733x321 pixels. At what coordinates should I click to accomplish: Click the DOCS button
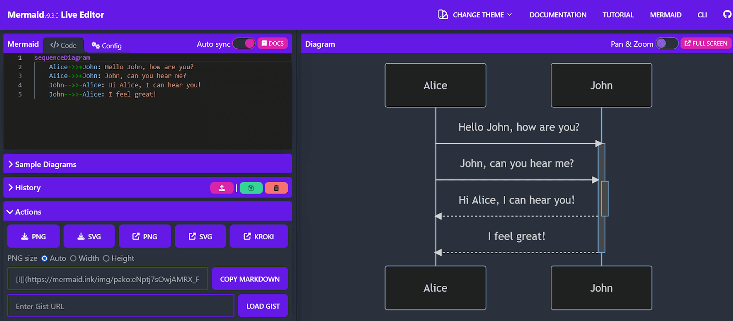273,44
